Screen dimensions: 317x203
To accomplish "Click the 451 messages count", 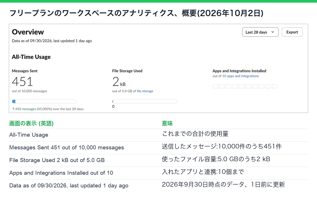I will click(22, 82).
